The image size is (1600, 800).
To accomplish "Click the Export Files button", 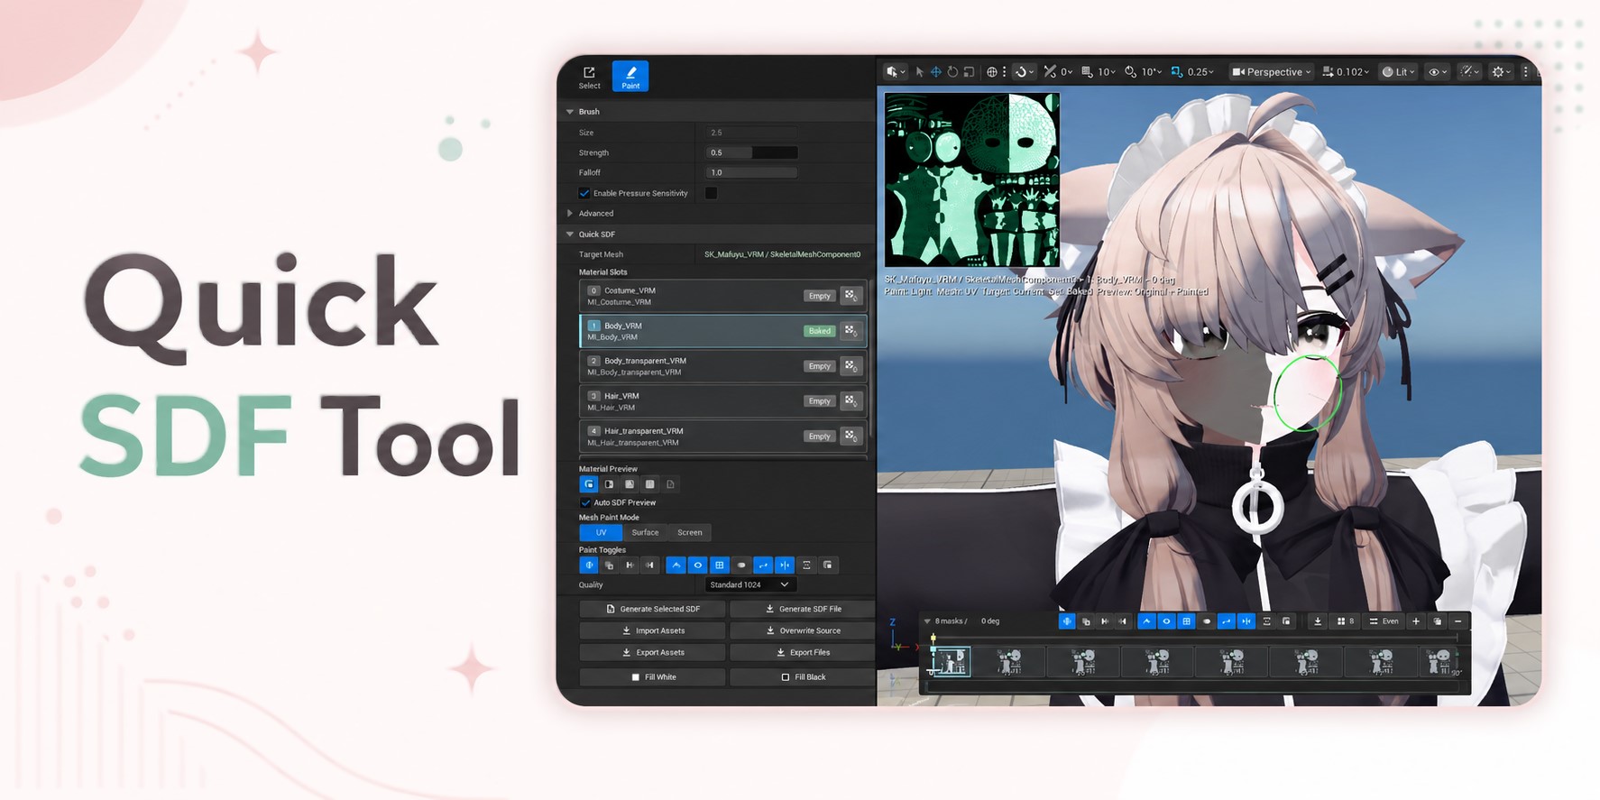I will 802,652.
